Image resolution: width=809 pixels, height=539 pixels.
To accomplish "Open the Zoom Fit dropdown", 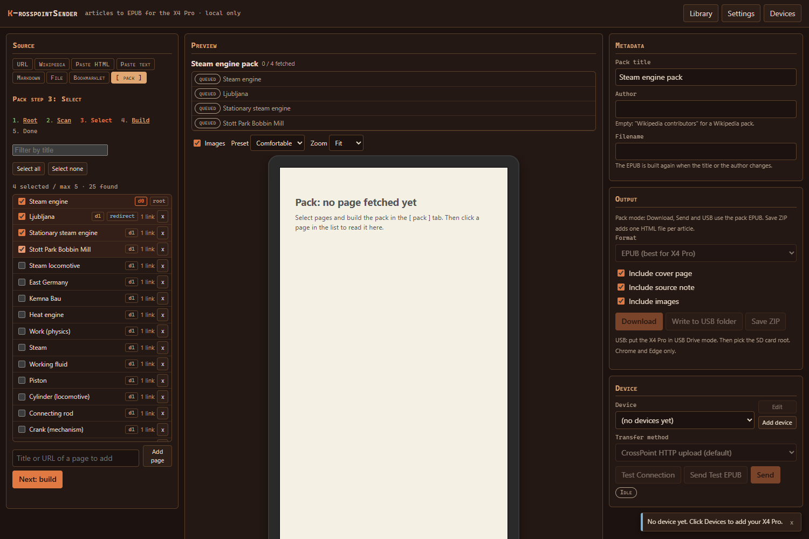I will [x=346, y=143].
